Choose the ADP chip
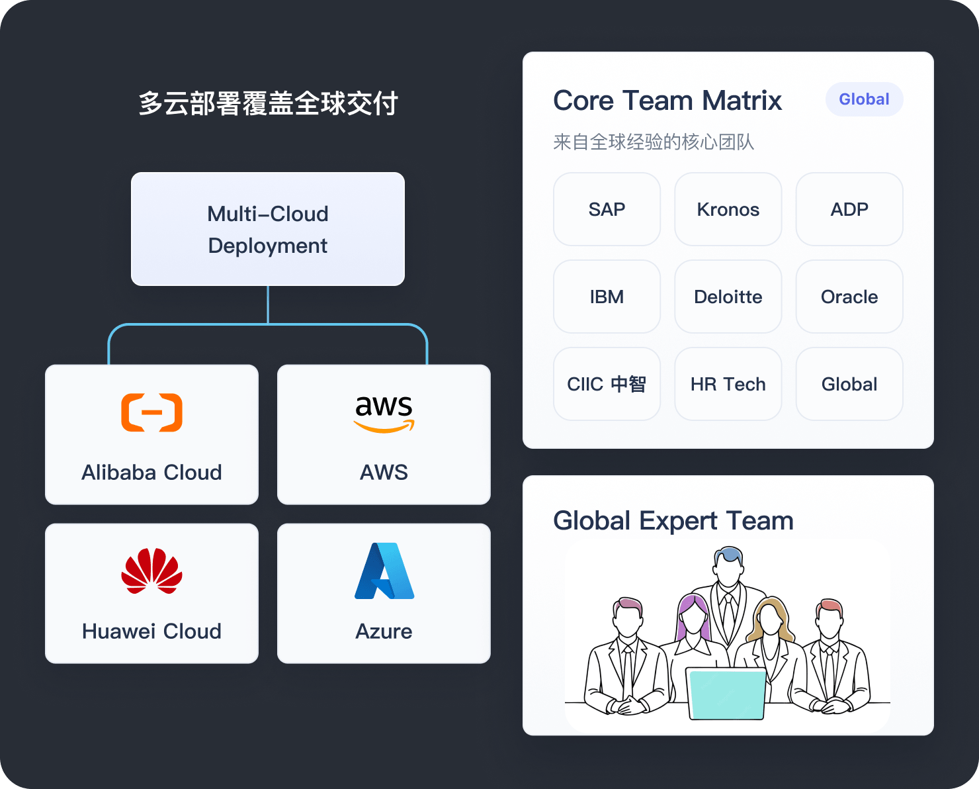979x789 pixels. point(849,209)
